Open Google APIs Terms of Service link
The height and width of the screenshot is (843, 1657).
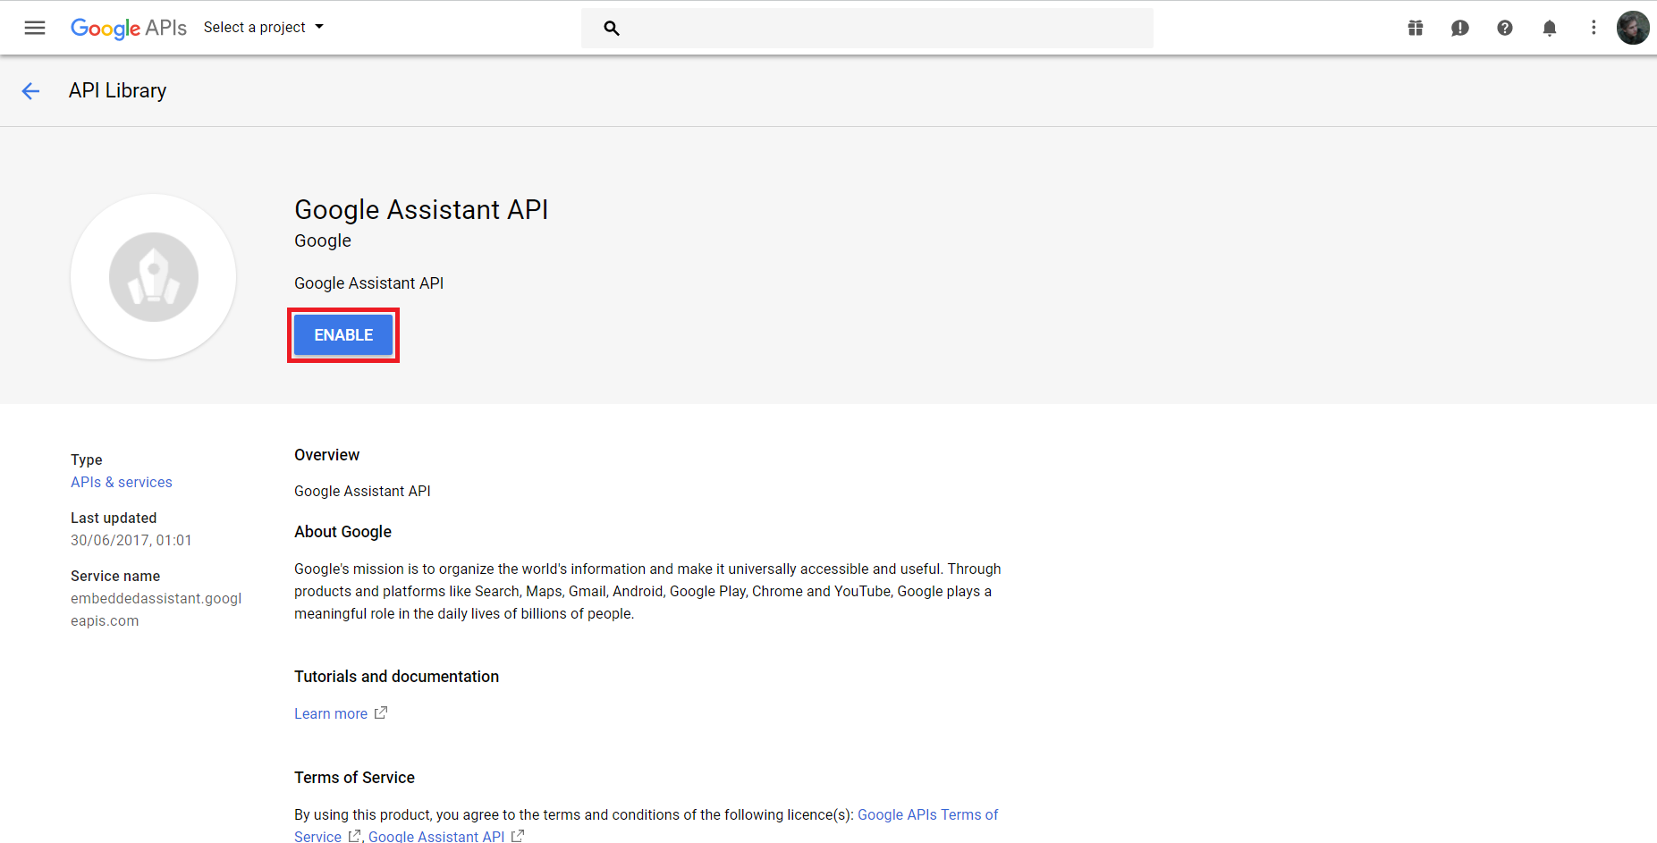(x=927, y=814)
